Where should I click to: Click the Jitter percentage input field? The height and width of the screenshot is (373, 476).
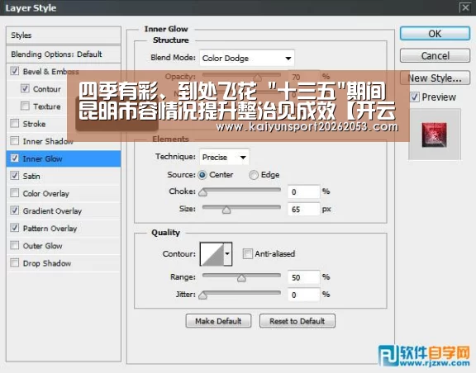coord(303,295)
